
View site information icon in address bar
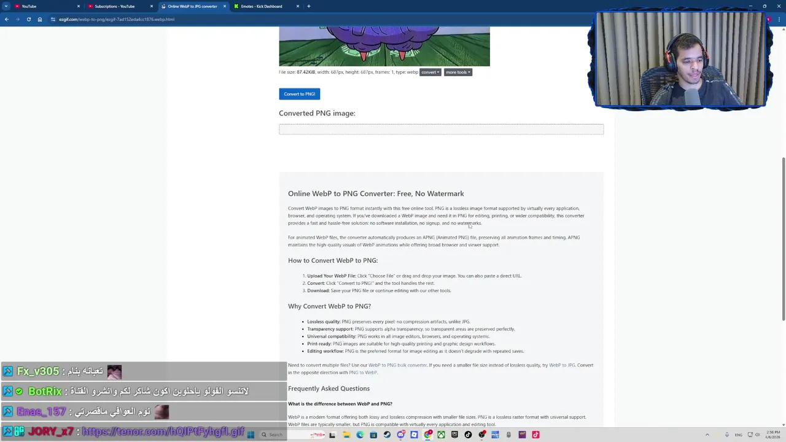click(53, 19)
